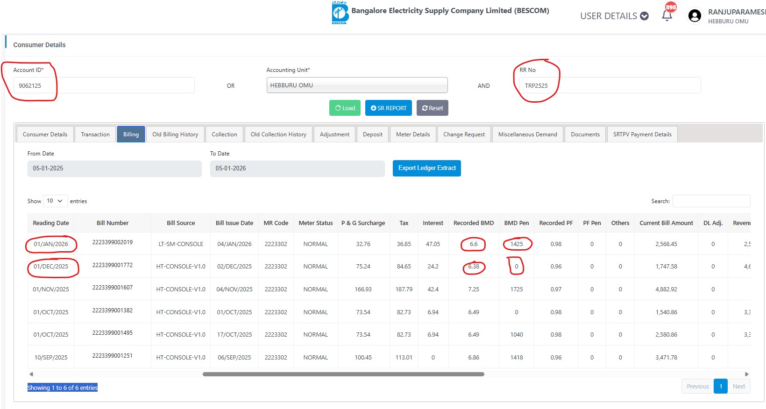Screen dimensions: 766x409
Task: Open the Old Collection History tab
Action: point(278,134)
